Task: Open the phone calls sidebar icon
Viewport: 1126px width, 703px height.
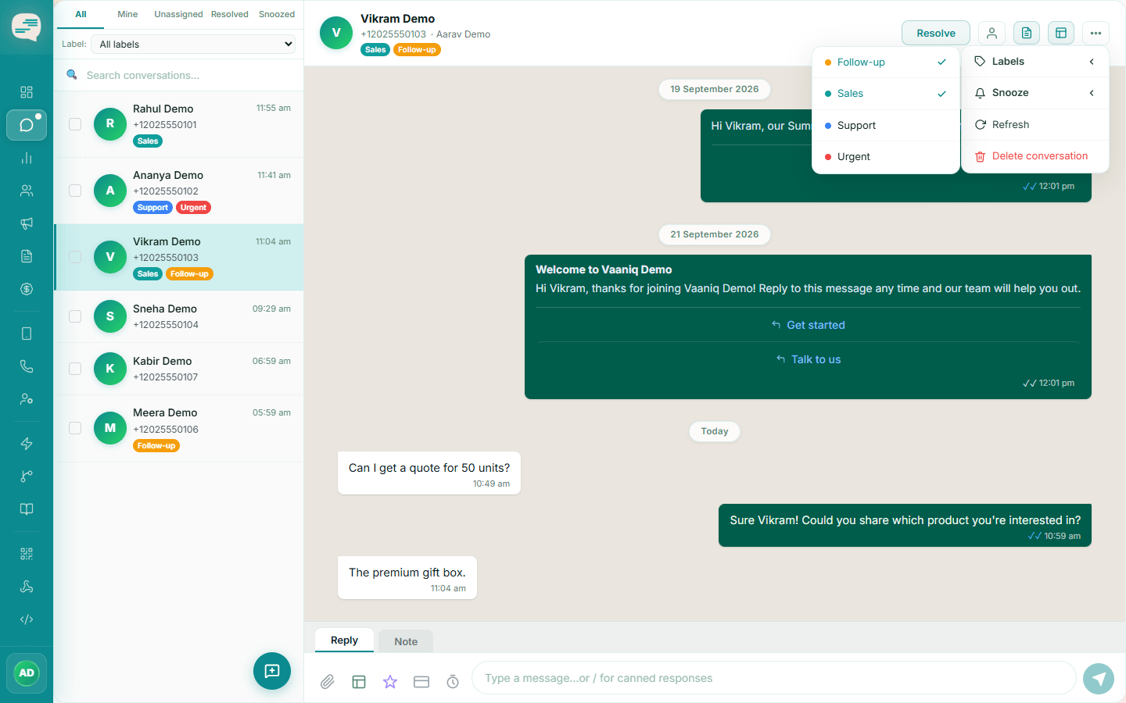Action: pos(27,366)
